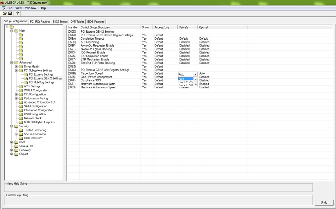Image resolution: width=336 pixels, height=209 pixels.
Task: Select the Clock Power Management row
Action: [x=96, y=77]
